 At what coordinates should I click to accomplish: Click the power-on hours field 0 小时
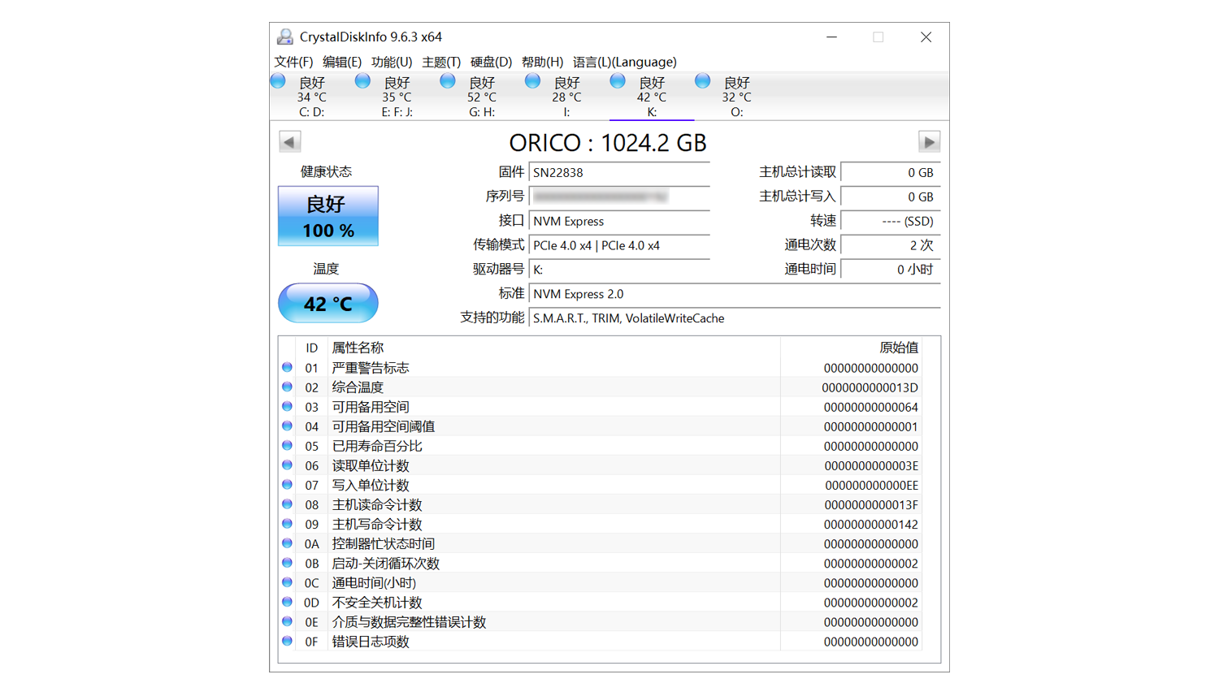(891, 270)
